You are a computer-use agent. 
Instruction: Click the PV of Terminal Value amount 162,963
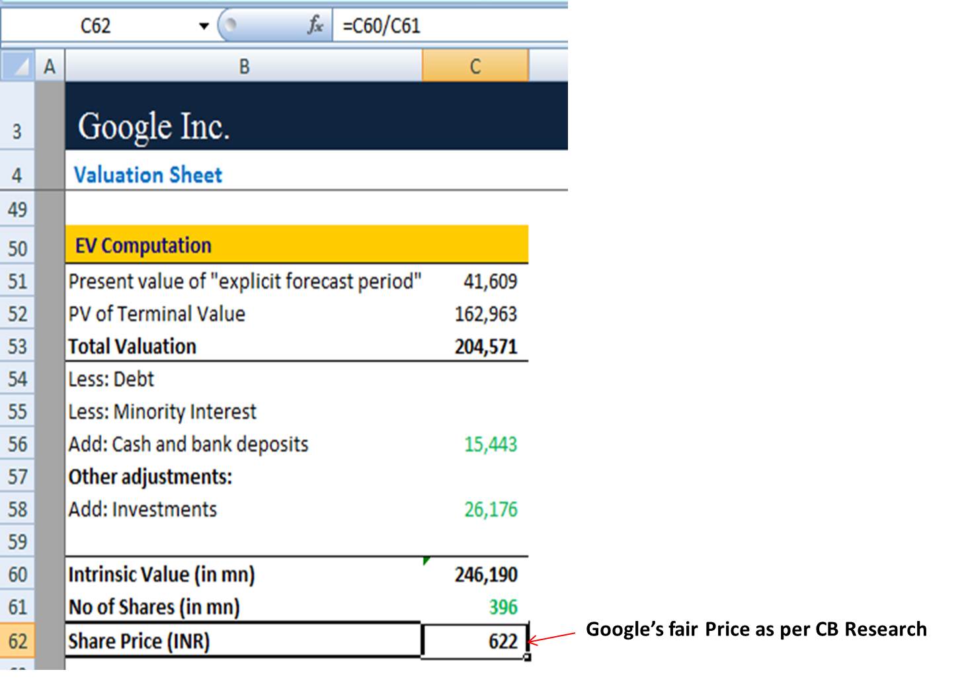pos(485,314)
